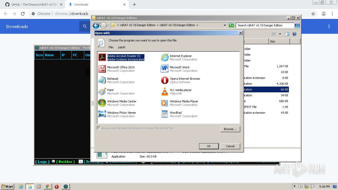Open Chrome downloads three-dot menu
338x190 pixels.
329,26
